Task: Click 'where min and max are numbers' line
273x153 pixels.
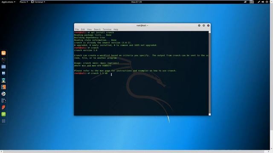Action: click(x=93, y=65)
